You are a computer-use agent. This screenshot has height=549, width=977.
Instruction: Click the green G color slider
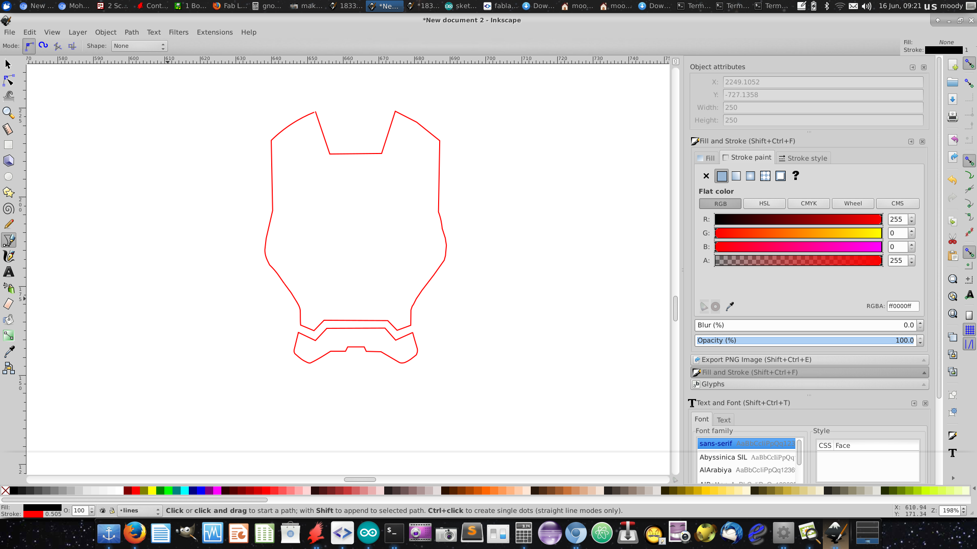tap(798, 233)
